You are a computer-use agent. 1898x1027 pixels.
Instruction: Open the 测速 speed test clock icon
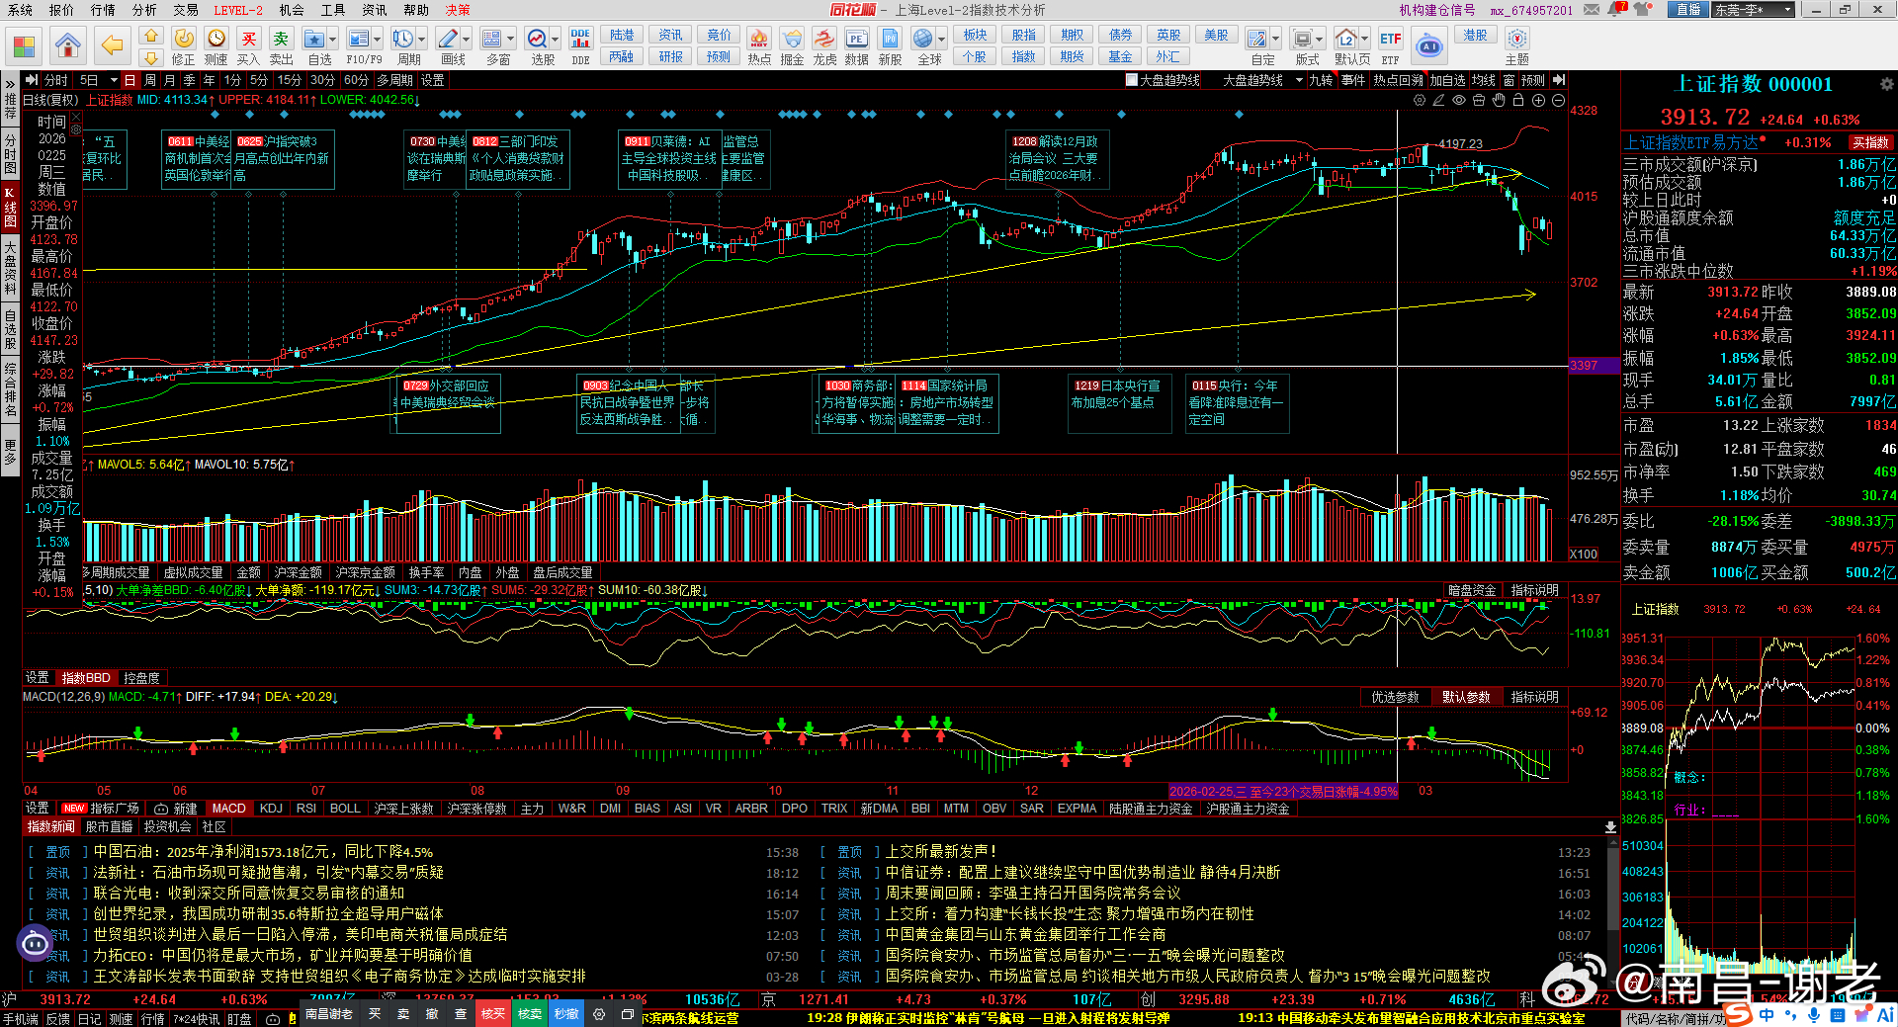[x=216, y=45]
